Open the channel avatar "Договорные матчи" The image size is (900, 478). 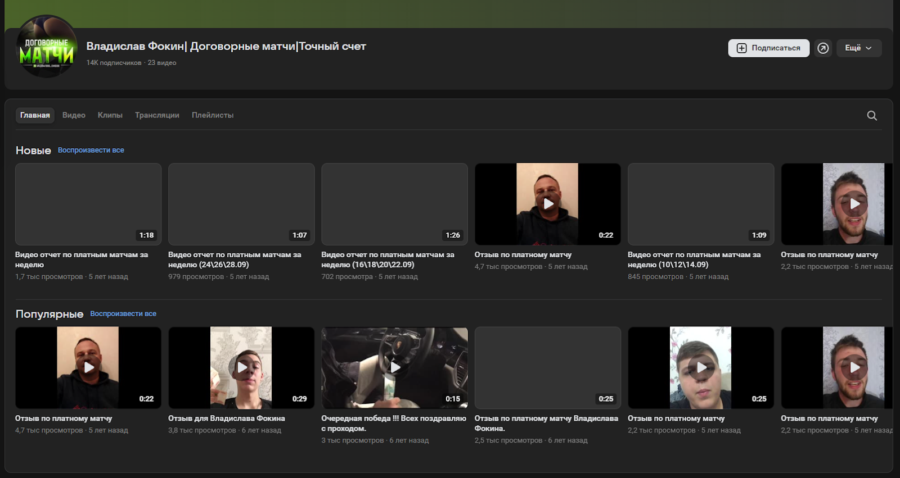click(x=47, y=47)
